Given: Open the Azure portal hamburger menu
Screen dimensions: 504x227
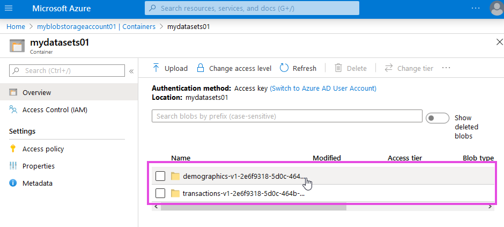Looking at the screenshot, I should click(9, 8).
